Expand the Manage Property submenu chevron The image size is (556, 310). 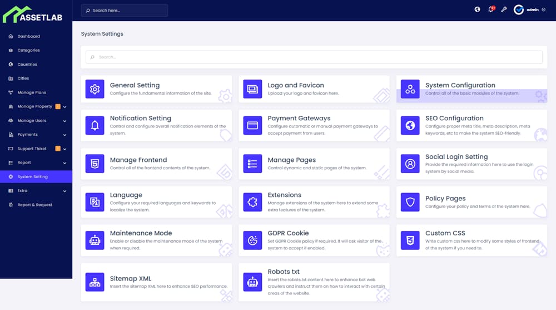click(x=64, y=107)
